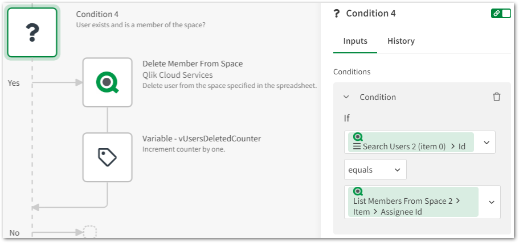Click the List Members From Space 2 Assignee Id token
Viewport: 519px width, 243px height.
(x=413, y=202)
